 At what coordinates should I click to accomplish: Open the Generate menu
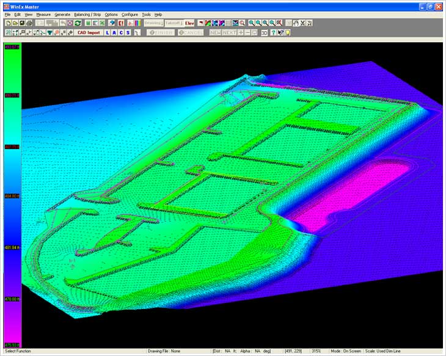pos(62,15)
